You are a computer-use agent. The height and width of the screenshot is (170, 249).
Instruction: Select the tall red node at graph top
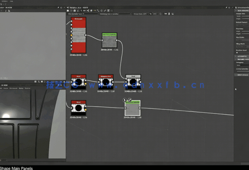click(x=78, y=35)
